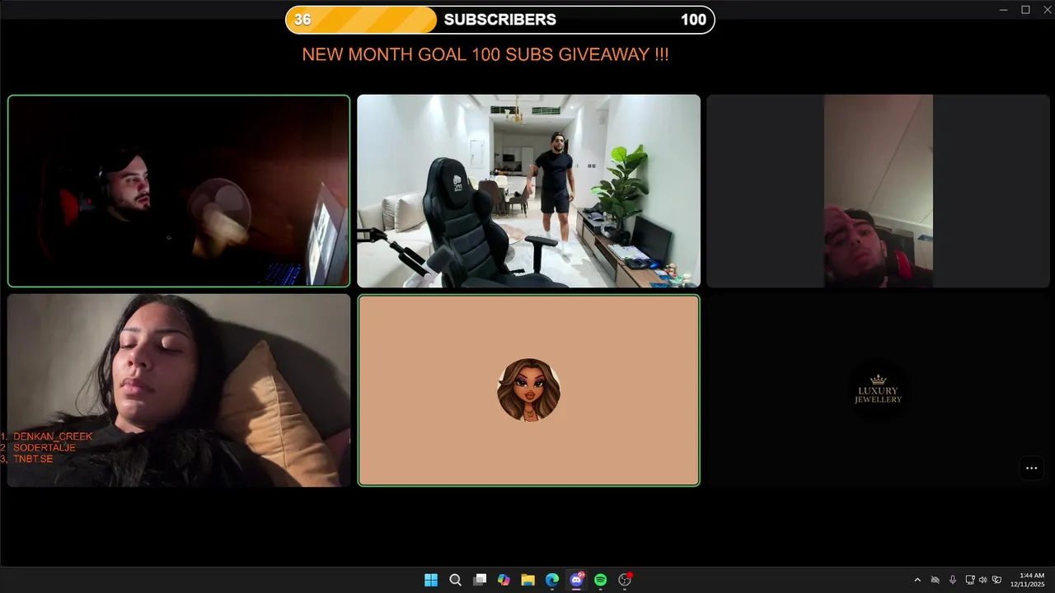Click the cloud sync off tray icon
The width and height of the screenshot is (1055, 593).
(935, 580)
